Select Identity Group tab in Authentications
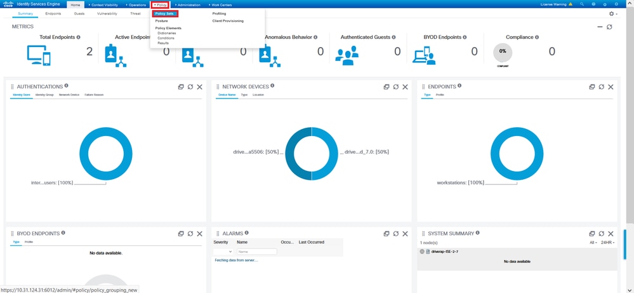Viewport: 634px width, 293px height. pyautogui.click(x=44, y=95)
